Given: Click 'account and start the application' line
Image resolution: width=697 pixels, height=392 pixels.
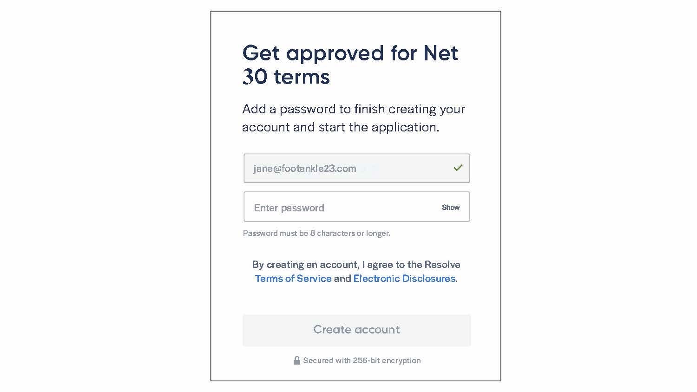Looking at the screenshot, I should pyautogui.click(x=341, y=127).
